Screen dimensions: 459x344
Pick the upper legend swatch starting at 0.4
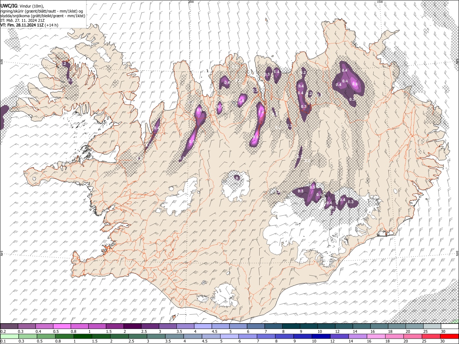point(44,326)
